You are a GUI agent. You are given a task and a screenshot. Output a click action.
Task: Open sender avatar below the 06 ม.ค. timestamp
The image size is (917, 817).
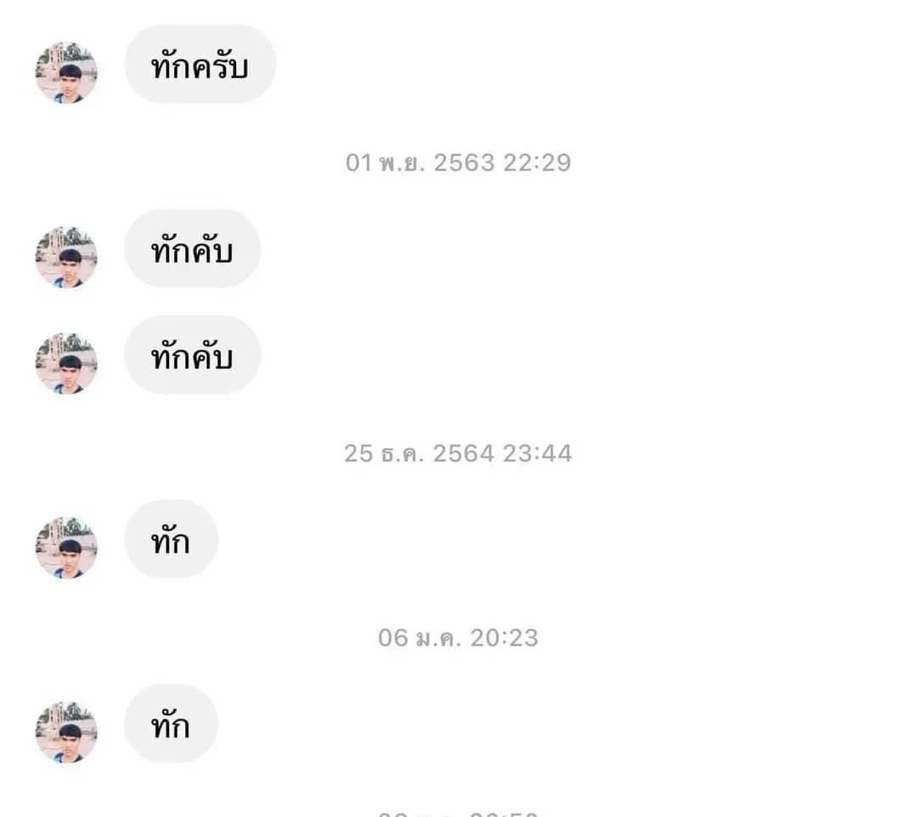pyautogui.click(x=66, y=732)
